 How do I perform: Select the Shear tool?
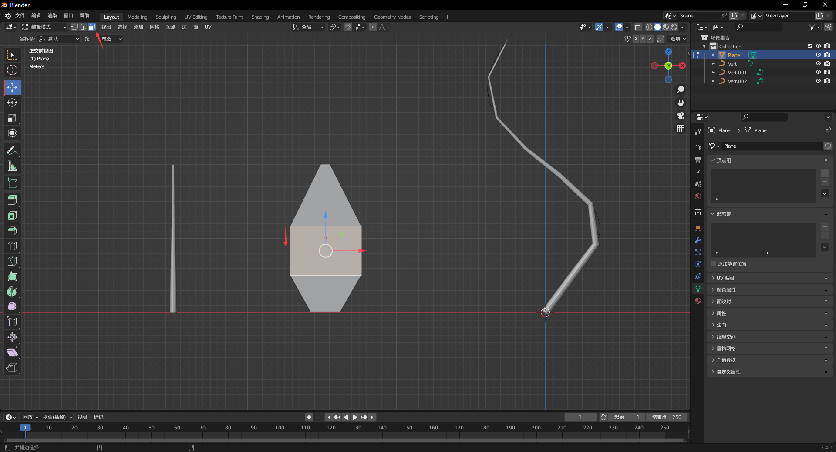12,352
